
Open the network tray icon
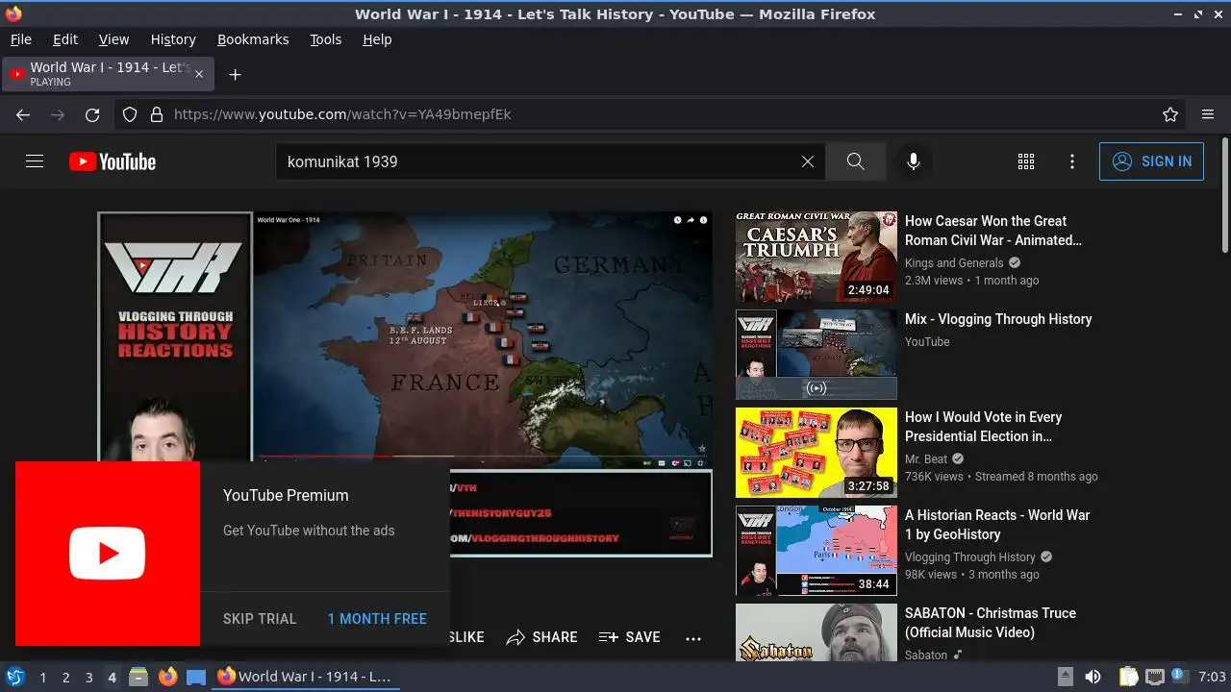(1155, 677)
